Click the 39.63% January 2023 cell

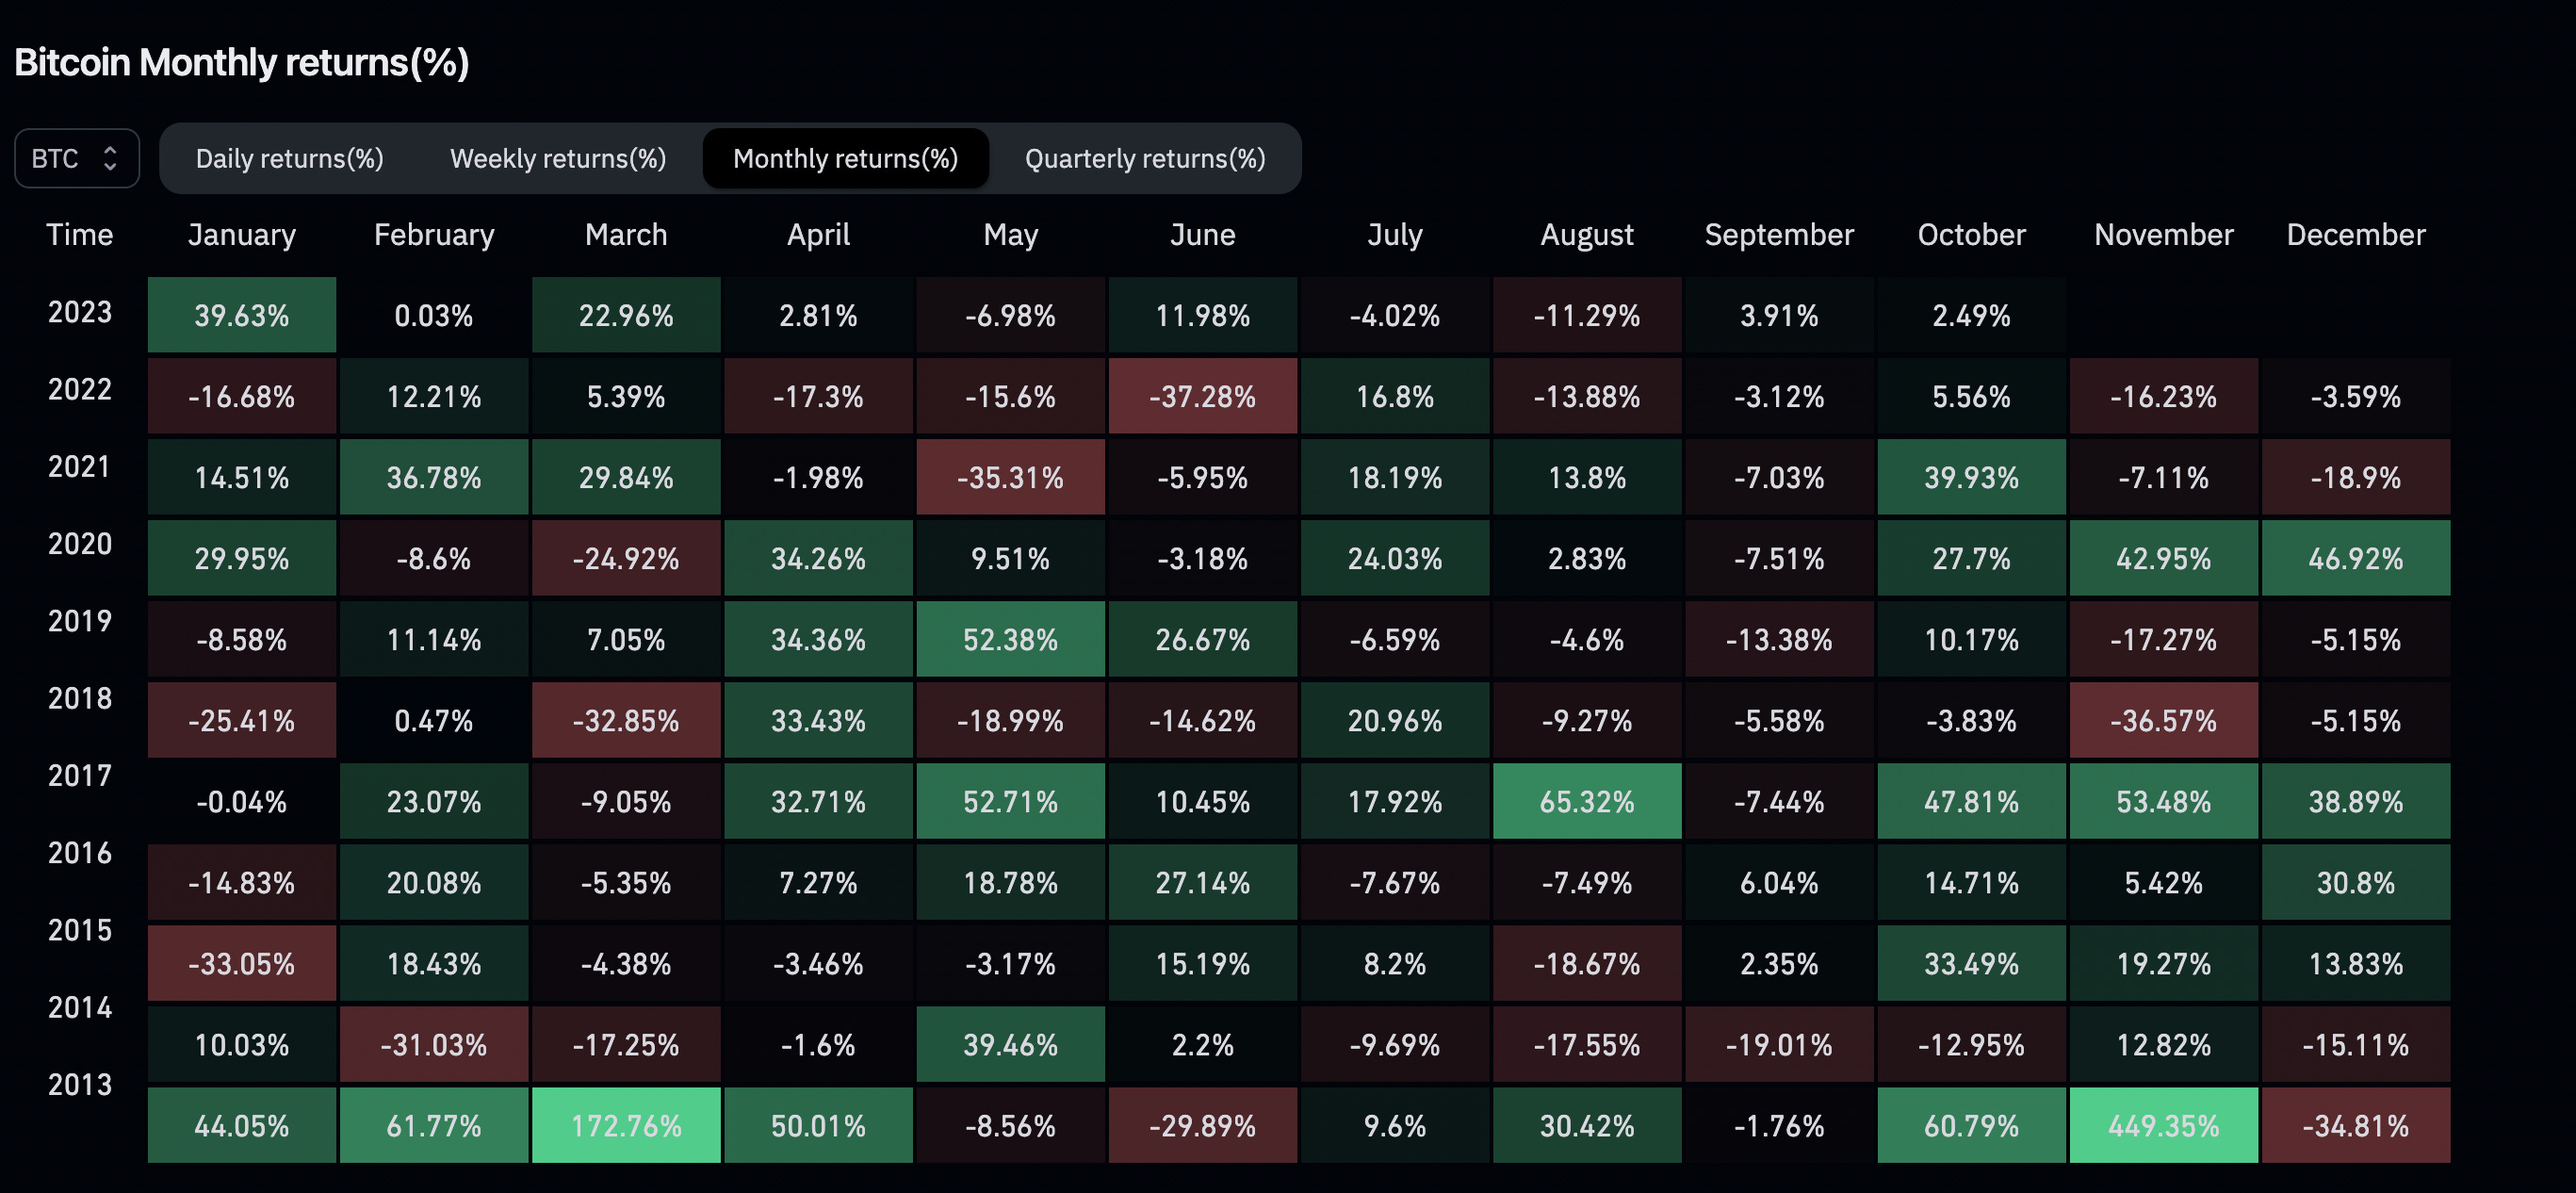coord(241,315)
